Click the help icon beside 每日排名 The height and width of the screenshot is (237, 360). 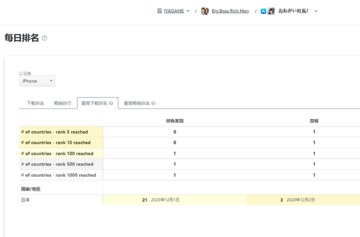click(x=44, y=38)
